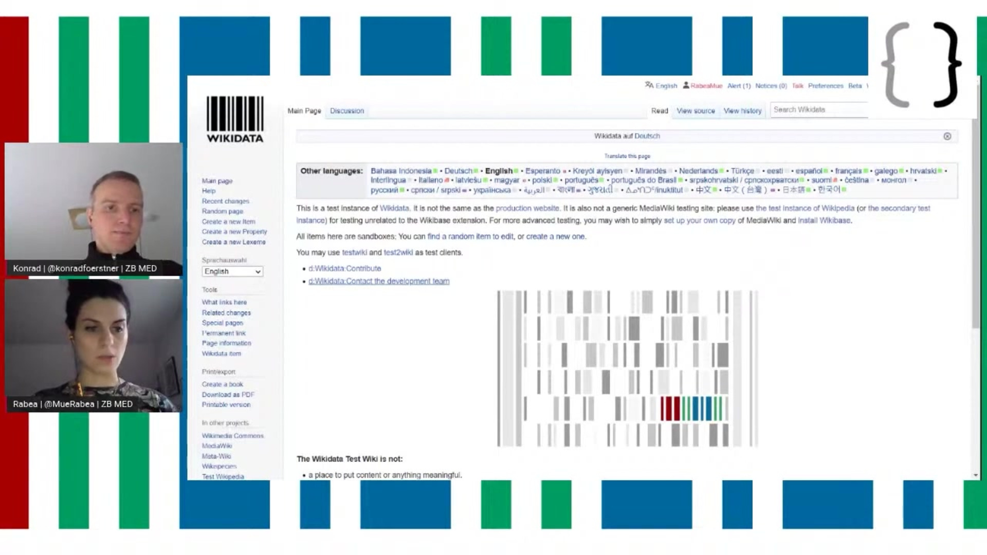Click the d:Wikidata:Contact the development team link
Viewport: 987px width, 555px height.
(379, 281)
